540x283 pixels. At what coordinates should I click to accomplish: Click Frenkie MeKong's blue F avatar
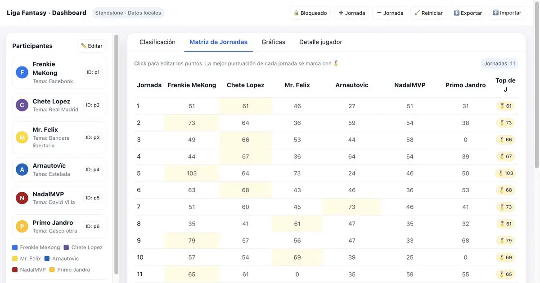(22, 72)
